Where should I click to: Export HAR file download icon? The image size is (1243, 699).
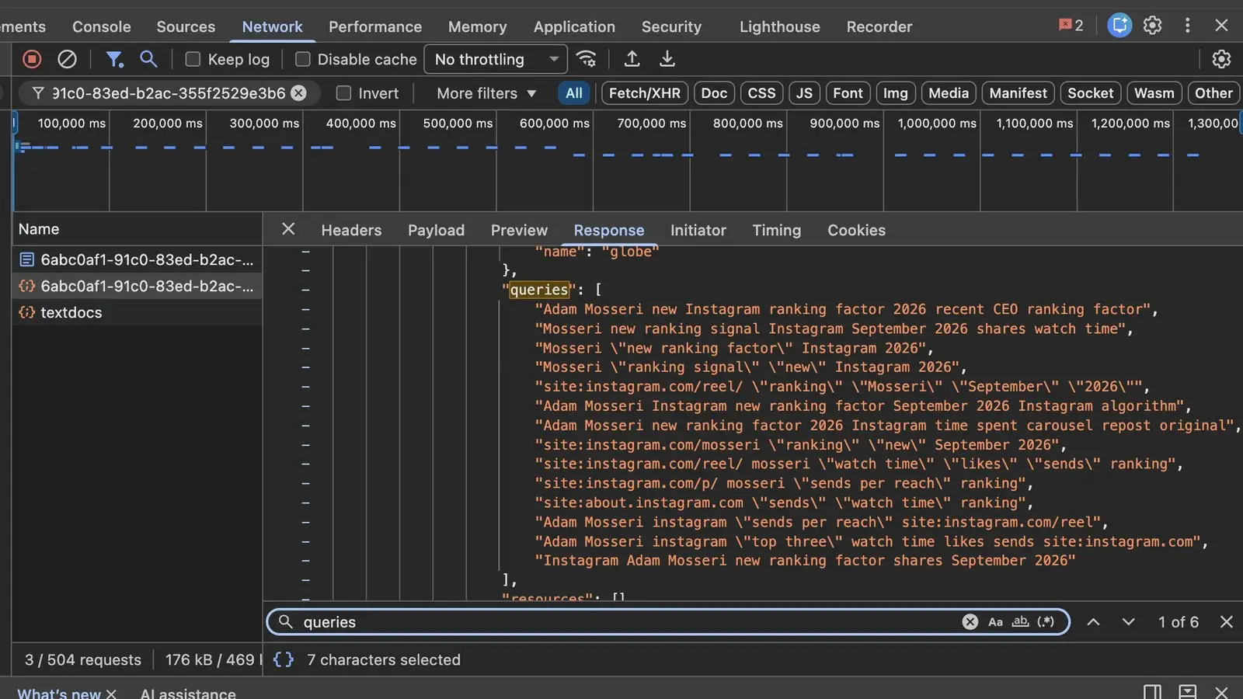point(667,59)
